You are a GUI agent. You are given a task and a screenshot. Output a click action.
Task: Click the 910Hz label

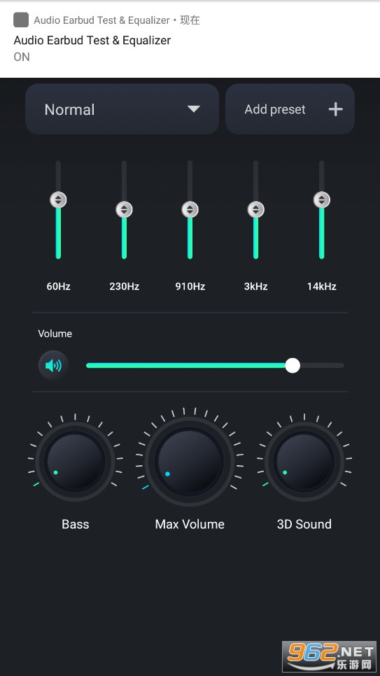190,287
